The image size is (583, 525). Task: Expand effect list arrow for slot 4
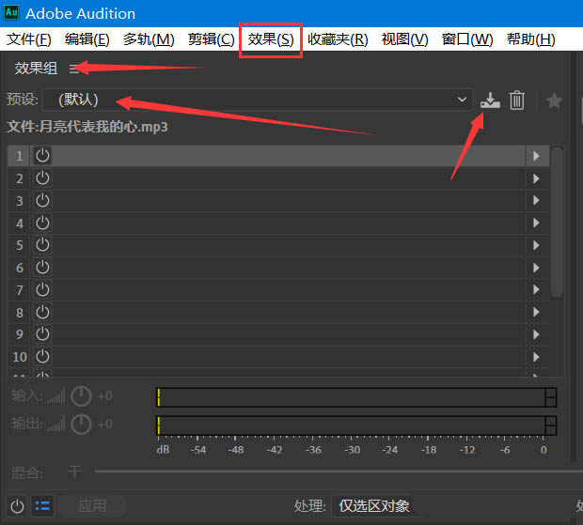click(536, 223)
